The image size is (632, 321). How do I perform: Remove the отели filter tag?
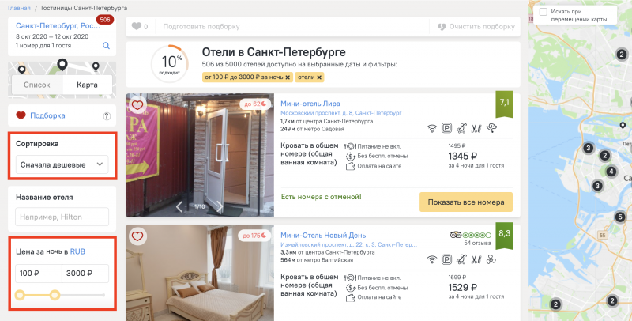[319, 77]
